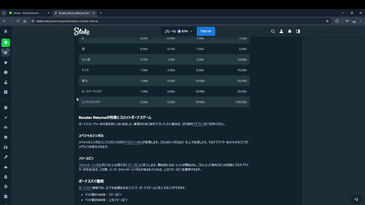Click ベット額の100倍：フリースピン bullet

tap(103, 194)
